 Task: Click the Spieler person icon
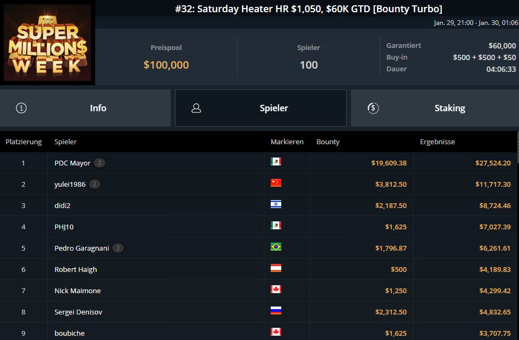(x=196, y=108)
